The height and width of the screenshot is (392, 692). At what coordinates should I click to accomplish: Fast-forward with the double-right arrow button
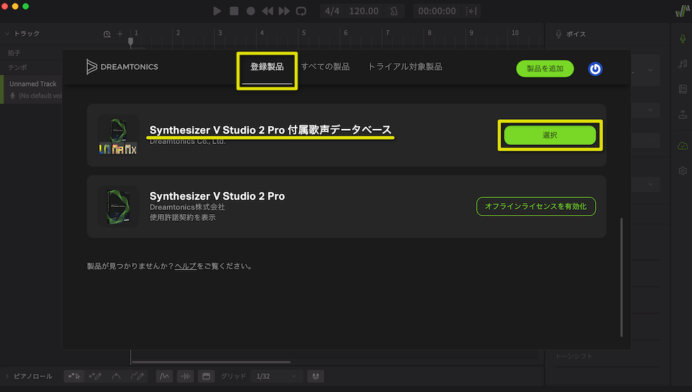[x=284, y=11]
